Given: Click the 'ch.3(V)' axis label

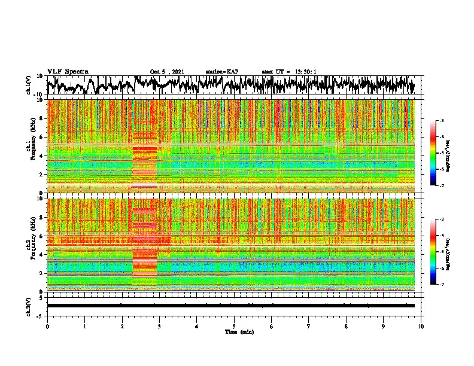Looking at the screenshot, I should (29, 307).
